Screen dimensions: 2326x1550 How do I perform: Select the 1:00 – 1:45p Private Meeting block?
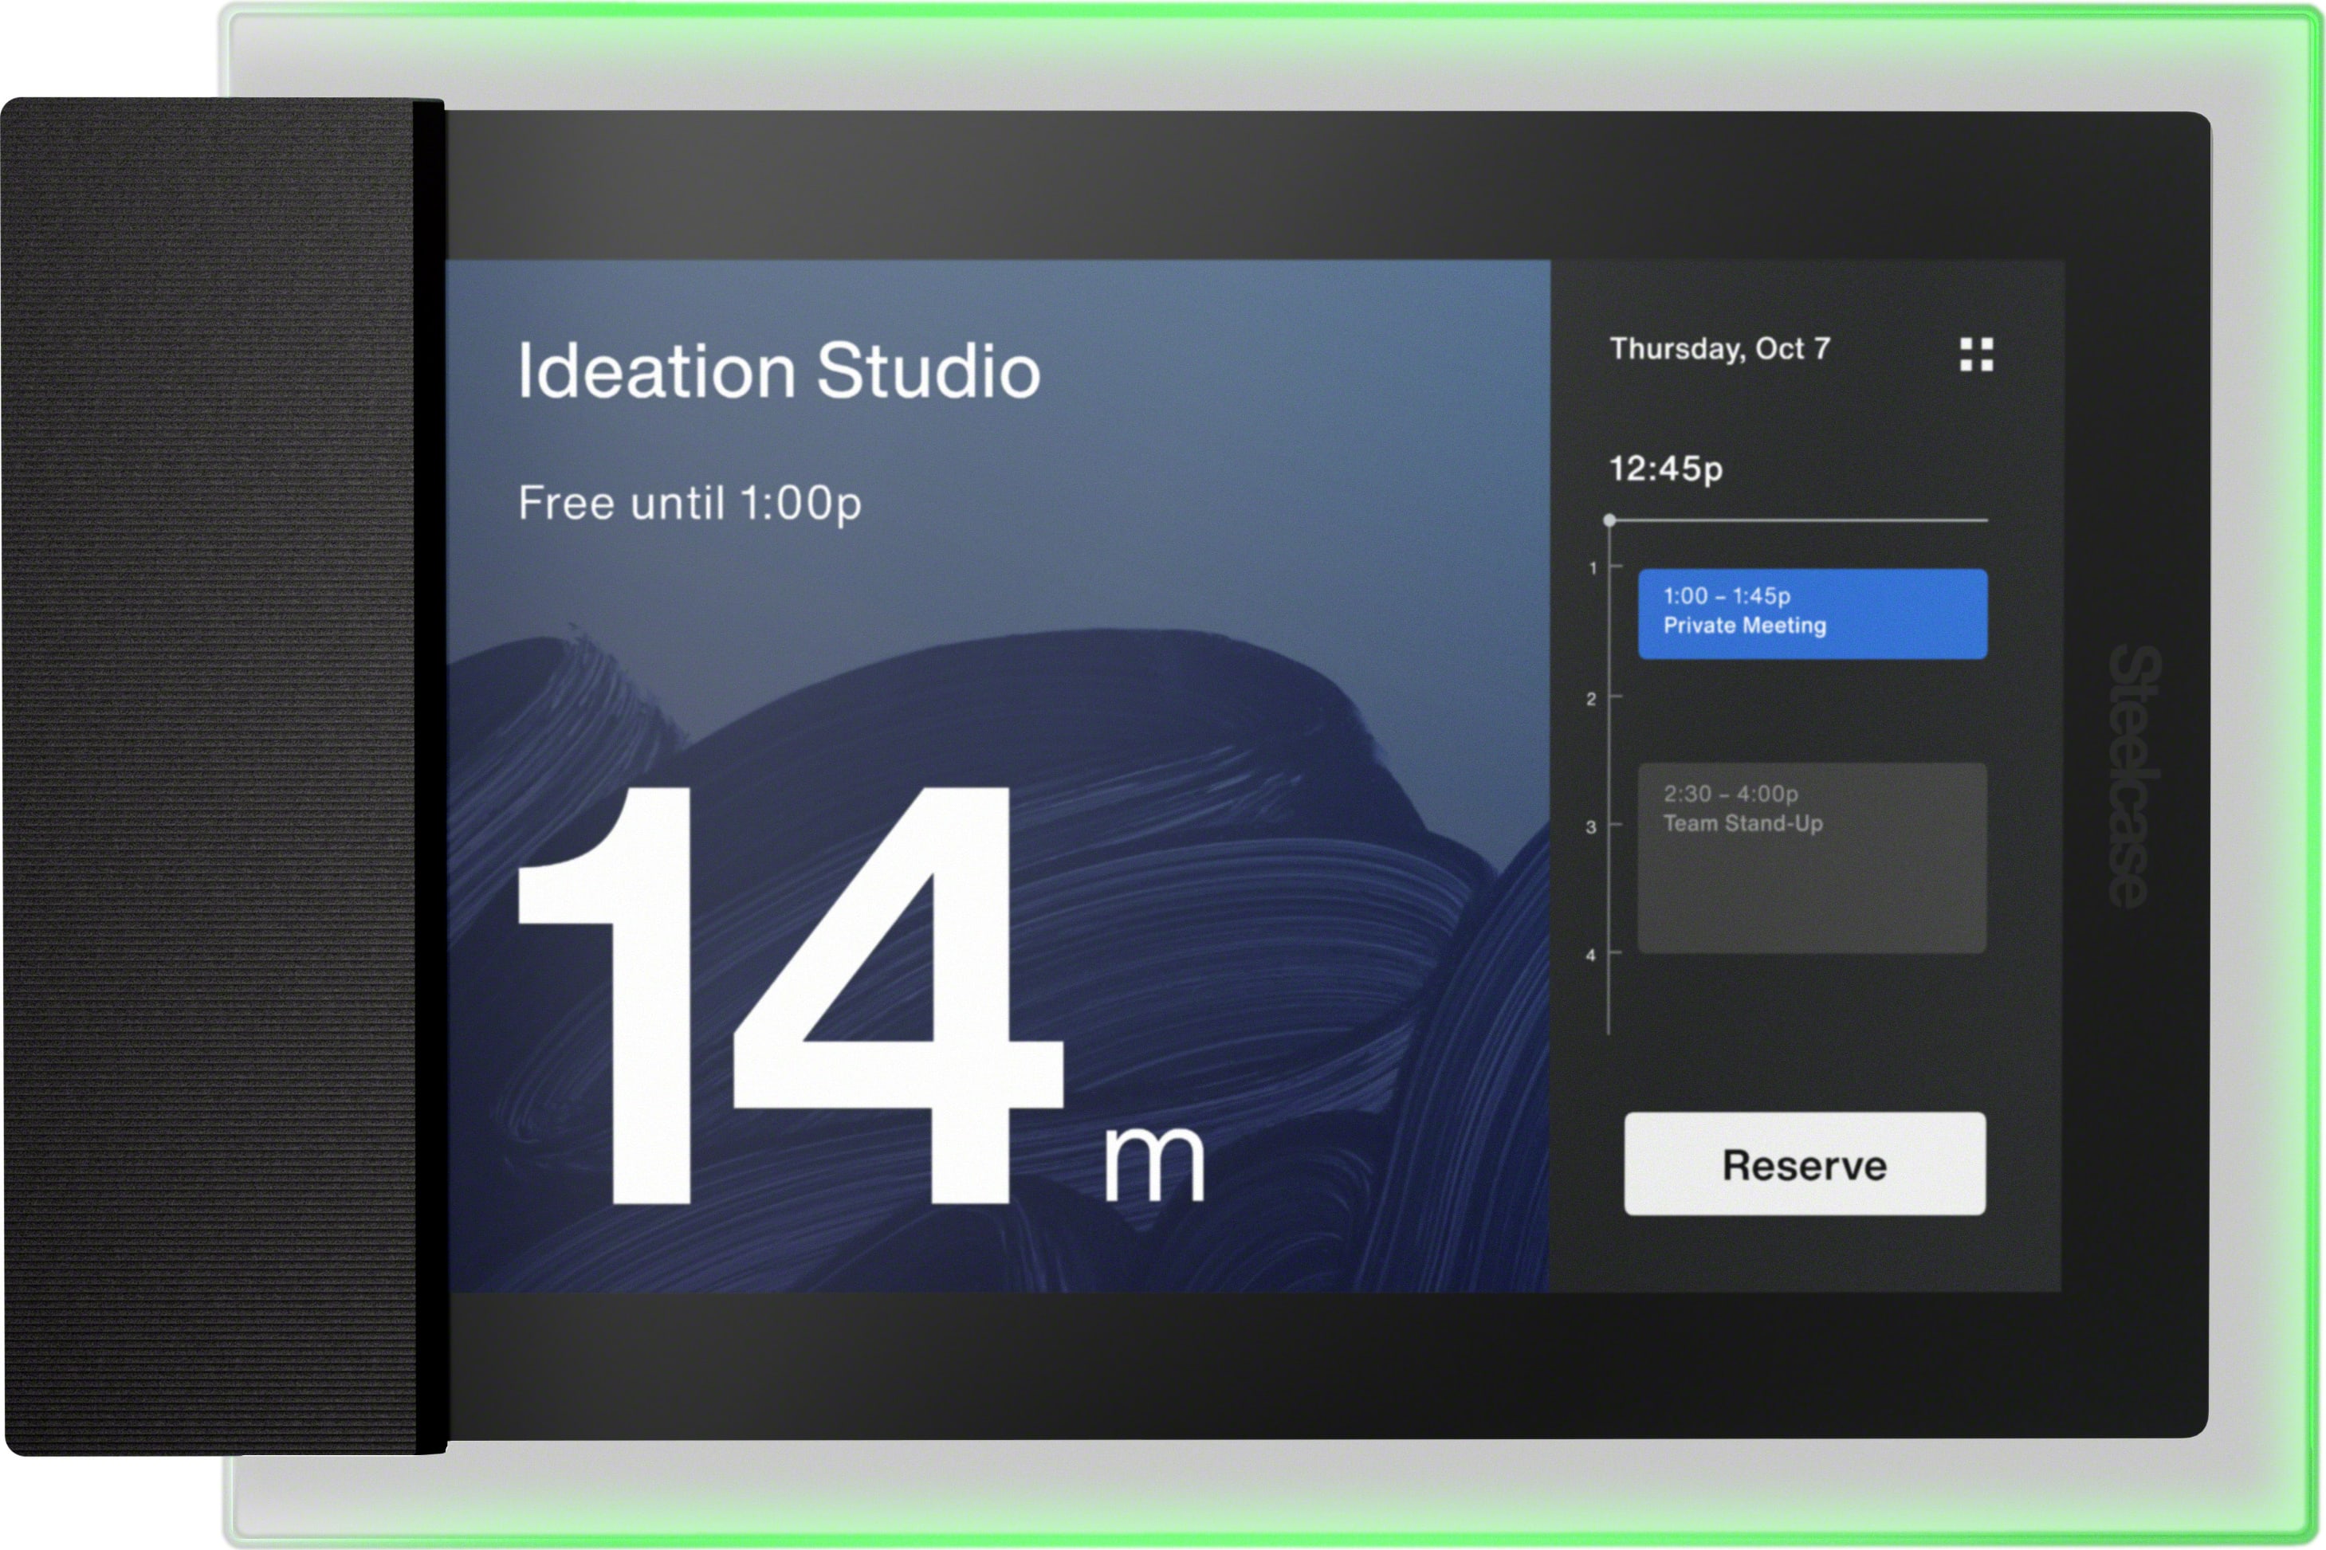tap(1812, 613)
